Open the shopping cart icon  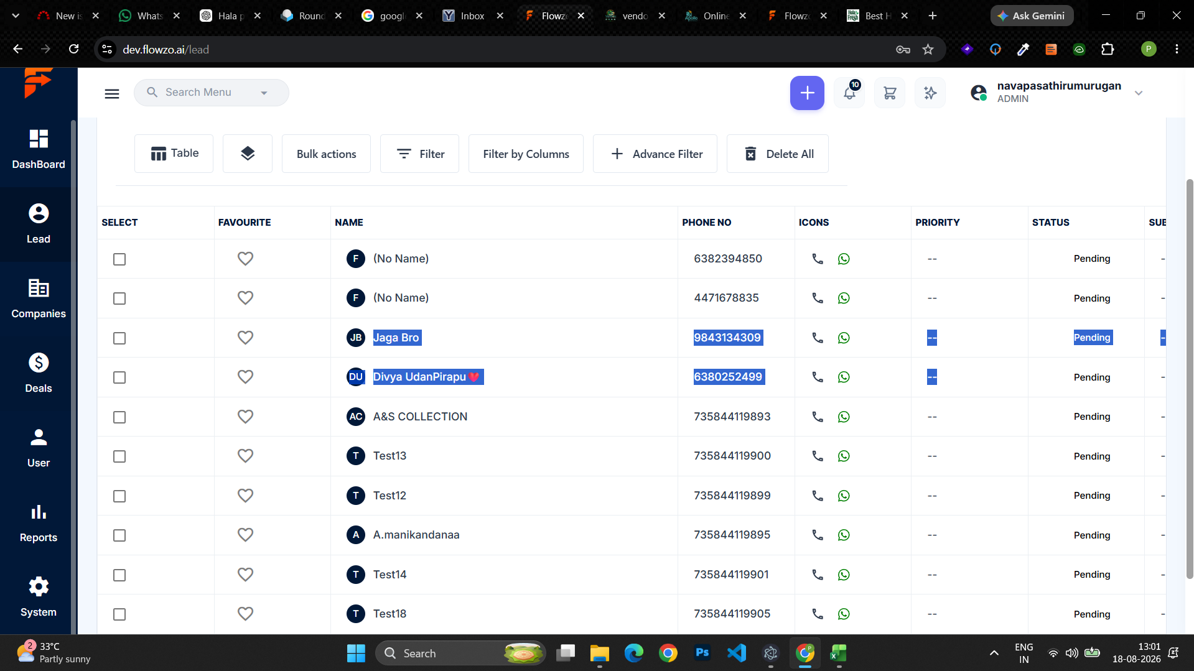[x=890, y=93]
